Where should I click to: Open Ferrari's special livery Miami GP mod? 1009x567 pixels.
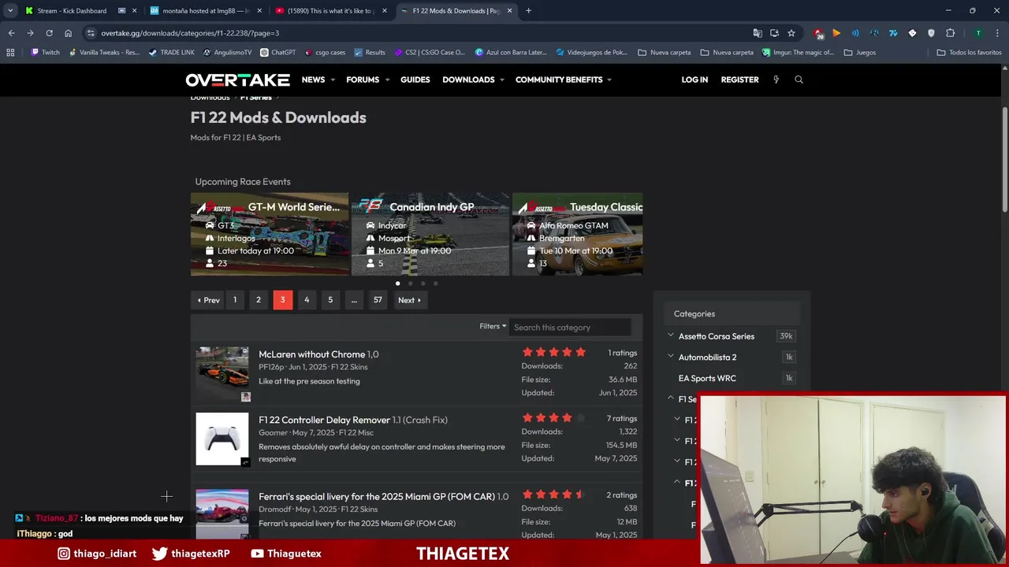point(377,496)
